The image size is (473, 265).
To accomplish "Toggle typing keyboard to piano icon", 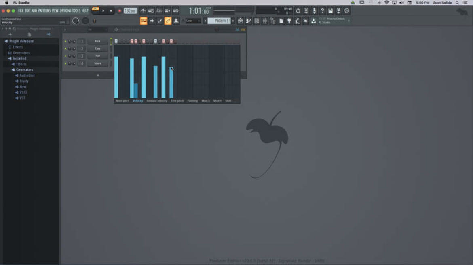I will (x=144, y=21).
